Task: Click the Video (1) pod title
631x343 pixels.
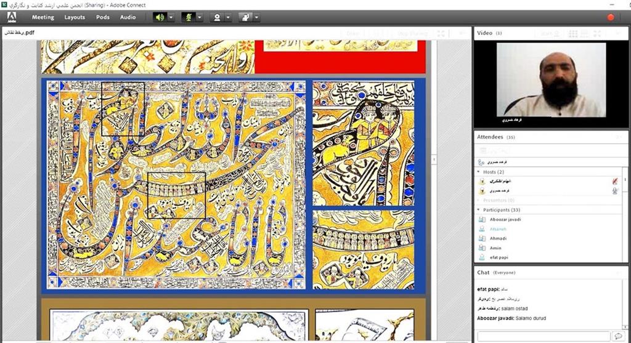Action: [x=489, y=33]
